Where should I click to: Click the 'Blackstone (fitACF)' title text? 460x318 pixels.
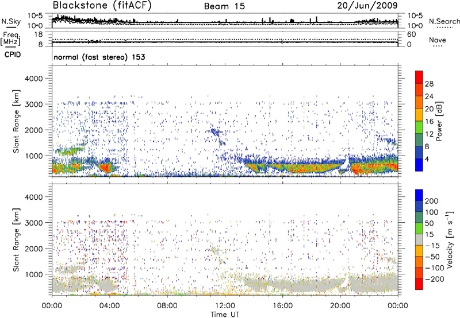pyautogui.click(x=102, y=6)
